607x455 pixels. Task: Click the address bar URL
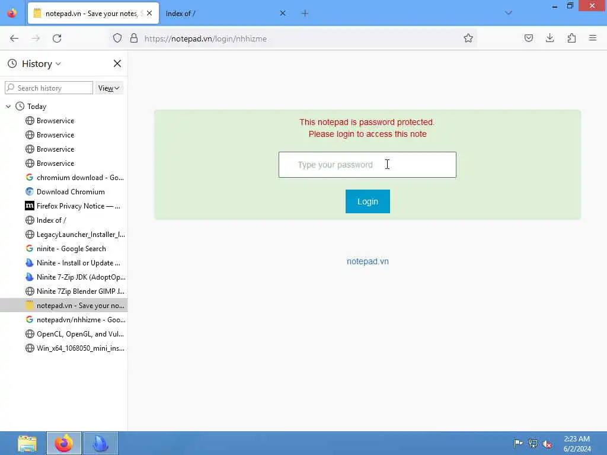point(206,39)
